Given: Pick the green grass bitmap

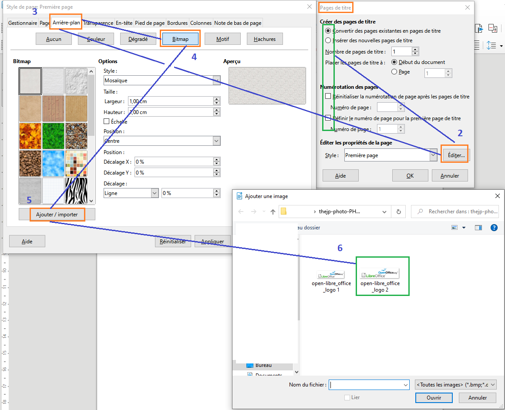Looking at the screenshot, I should pos(53,136).
